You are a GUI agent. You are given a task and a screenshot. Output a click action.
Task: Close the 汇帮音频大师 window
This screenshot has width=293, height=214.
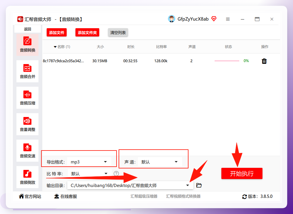click(x=272, y=19)
